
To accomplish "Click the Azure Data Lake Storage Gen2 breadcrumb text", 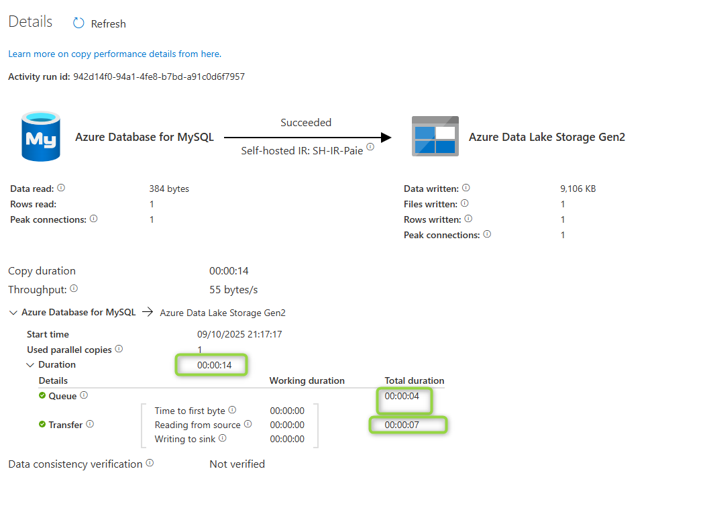I will [223, 313].
